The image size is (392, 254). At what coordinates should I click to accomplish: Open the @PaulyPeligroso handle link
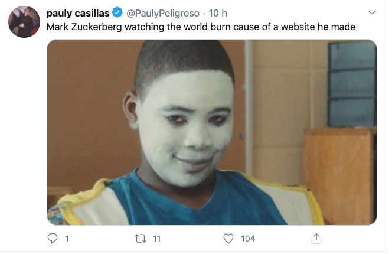pyautogui.click(x=163, y=13)
